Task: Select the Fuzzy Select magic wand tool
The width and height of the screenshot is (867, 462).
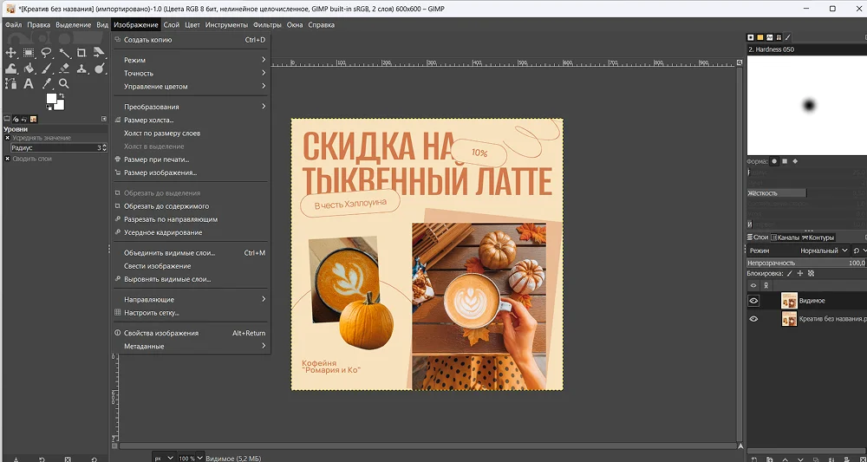Action: 64,53
